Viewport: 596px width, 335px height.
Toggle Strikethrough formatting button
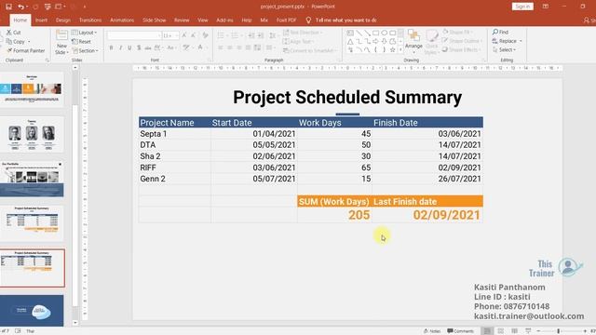(148, 47)
